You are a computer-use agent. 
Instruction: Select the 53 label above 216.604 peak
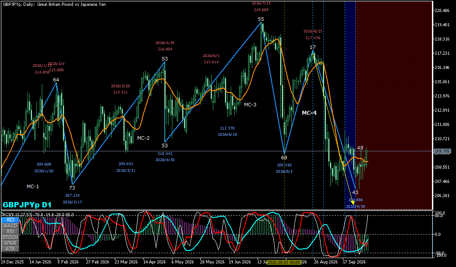pos(165,59)
